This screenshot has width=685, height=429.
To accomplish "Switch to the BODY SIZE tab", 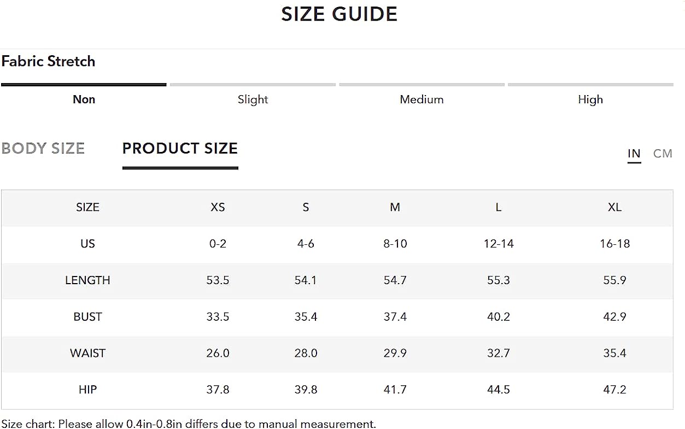I will tap(43, 148).
